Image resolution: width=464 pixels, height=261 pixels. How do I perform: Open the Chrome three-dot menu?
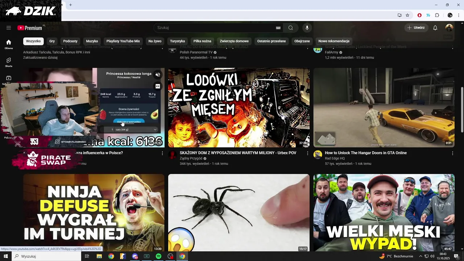point(459,15)
